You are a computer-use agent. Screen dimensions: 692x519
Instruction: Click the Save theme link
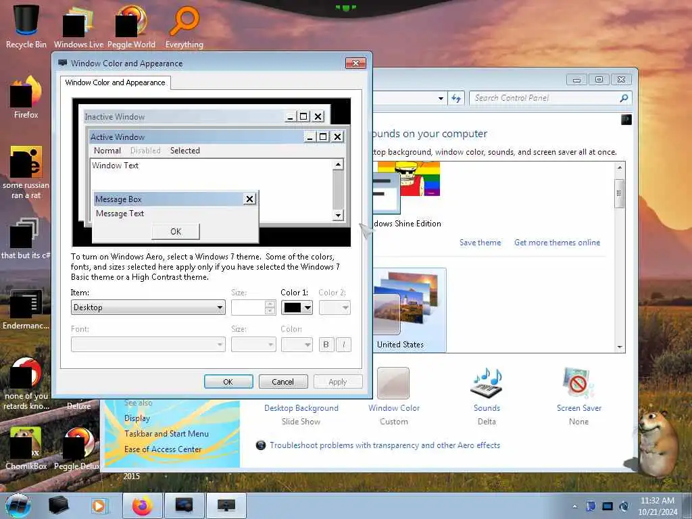point(480,243)
